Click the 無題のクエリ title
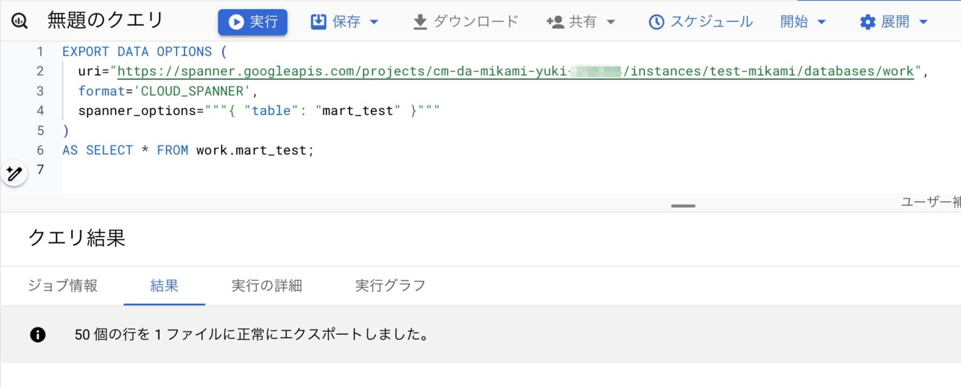This screenshot has width=961, height=387. coord(105,20)
